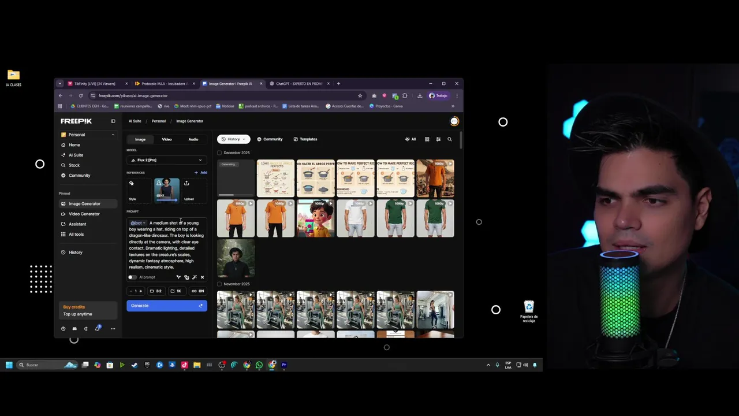Image resolution: width=739 pixels, height=416 pixels.
Task: Show hidden system tray icons
Action: [x=488, y=365]
